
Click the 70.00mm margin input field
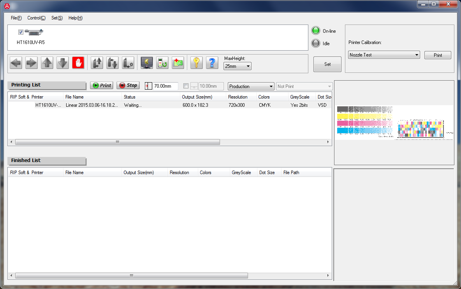click(x=165, y=86)
